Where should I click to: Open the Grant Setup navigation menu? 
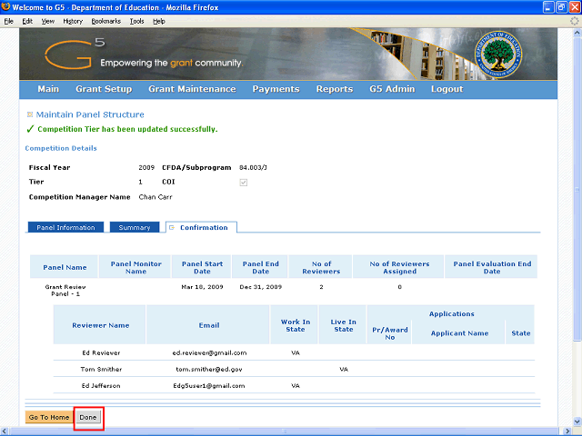[104, 89]
